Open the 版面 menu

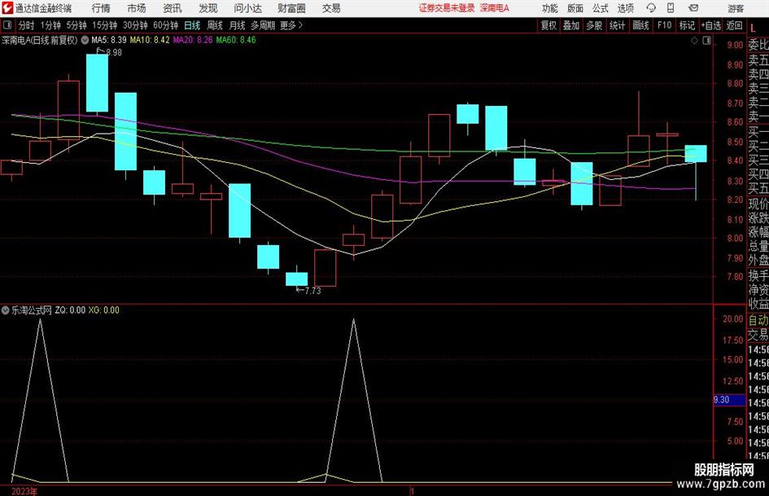click(575, 8)
